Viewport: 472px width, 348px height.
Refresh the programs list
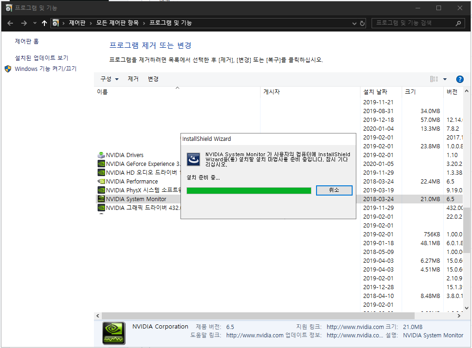coord(362,23)
